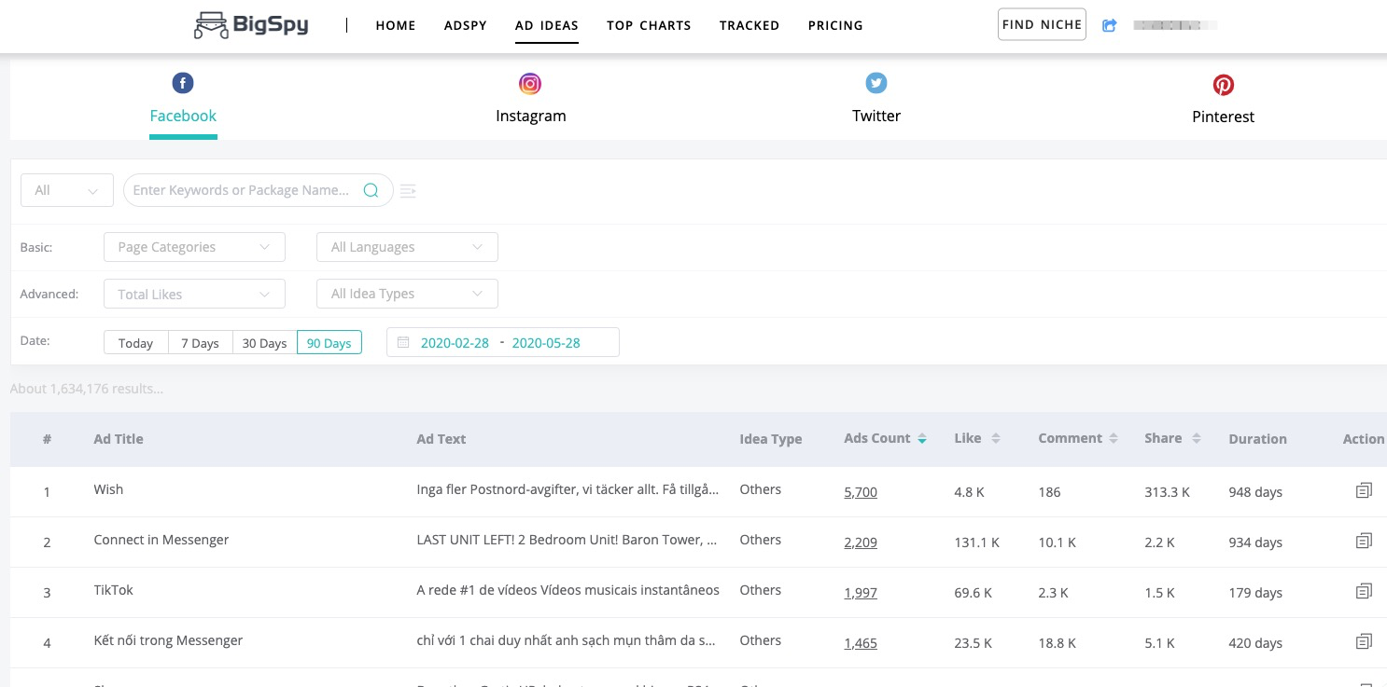Open the start date 2020-02-28 picker
This screenshot has width=1387, height=687.
[455, 343]
